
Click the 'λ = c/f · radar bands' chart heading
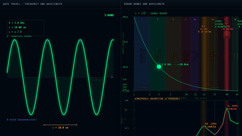[151, 13]
